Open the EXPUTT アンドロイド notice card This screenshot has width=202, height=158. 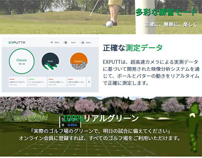click(x=18, y=82)
